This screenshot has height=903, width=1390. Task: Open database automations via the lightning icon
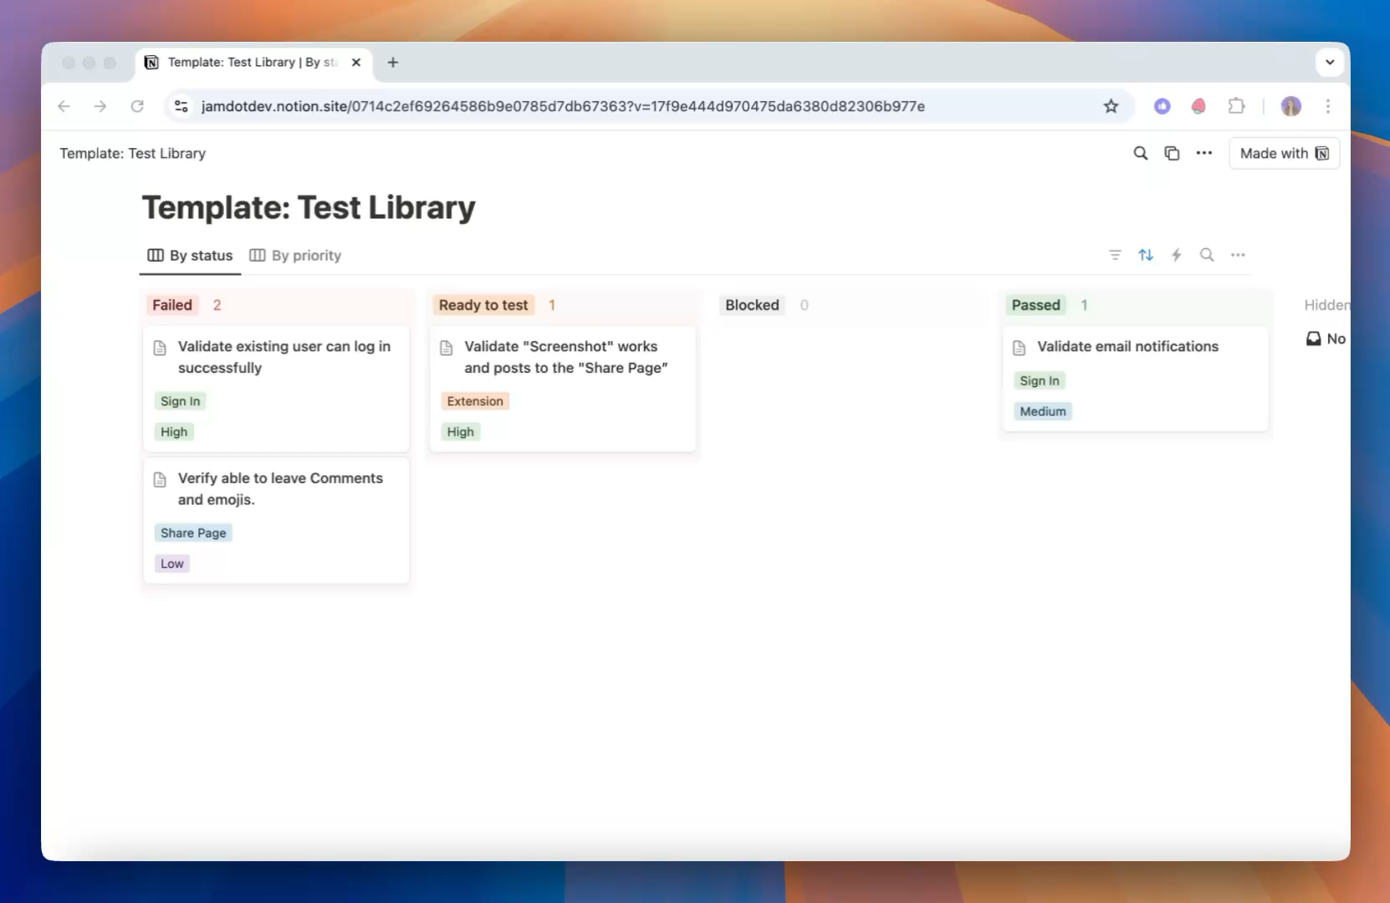click(1177, 255)
